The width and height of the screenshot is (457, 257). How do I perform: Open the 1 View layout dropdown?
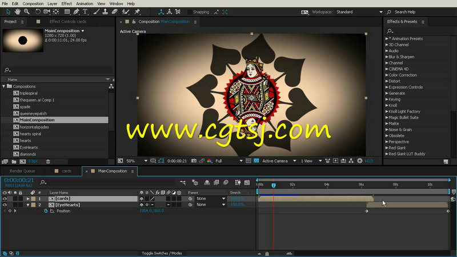point(311,161)
